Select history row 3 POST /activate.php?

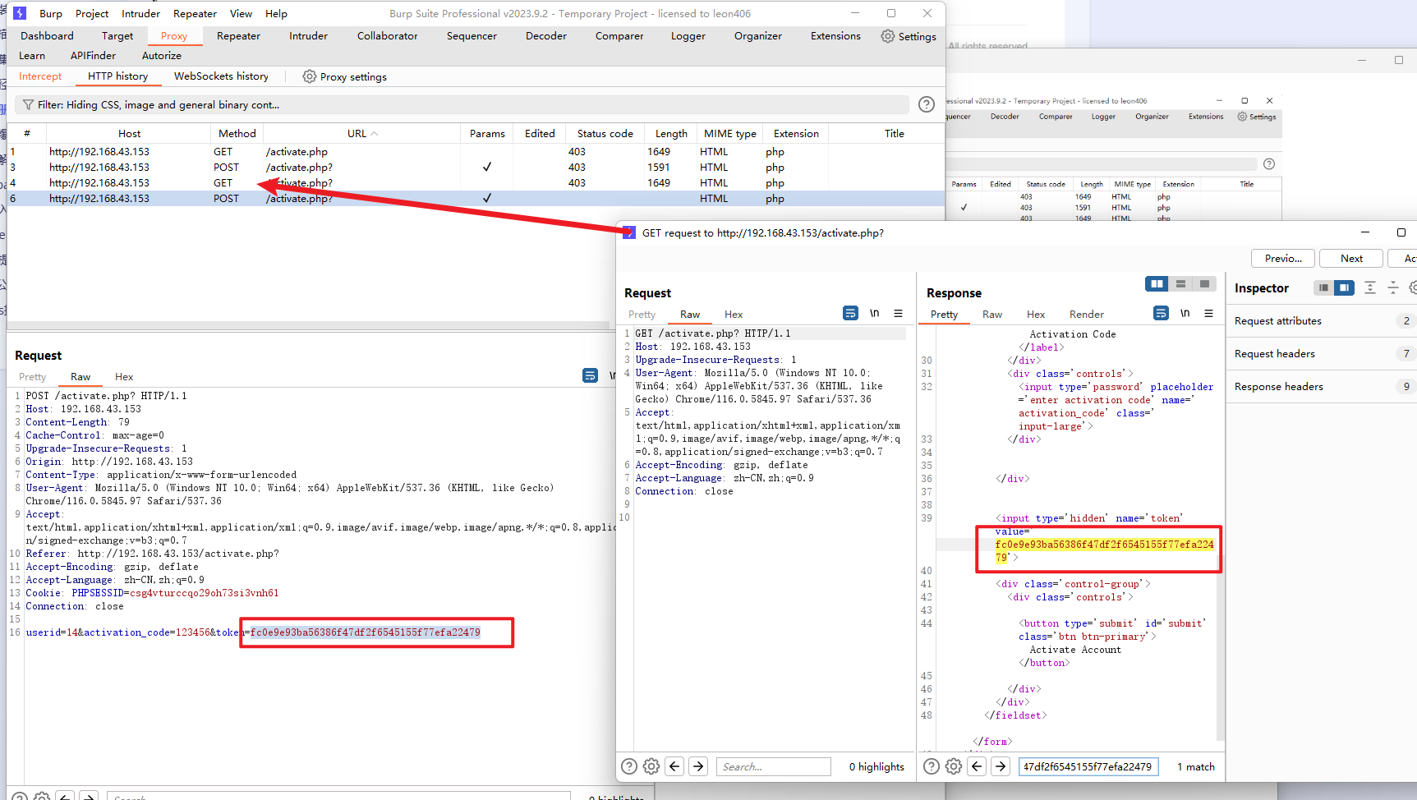pyautogui.click(x=476, y=168)
